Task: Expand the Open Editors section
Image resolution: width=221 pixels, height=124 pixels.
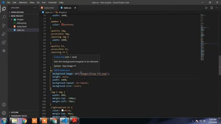Action: click(17, 12)
